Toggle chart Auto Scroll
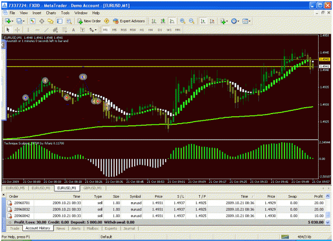The image size is (333, 241). pyautogui.click(x=203, y=21)
